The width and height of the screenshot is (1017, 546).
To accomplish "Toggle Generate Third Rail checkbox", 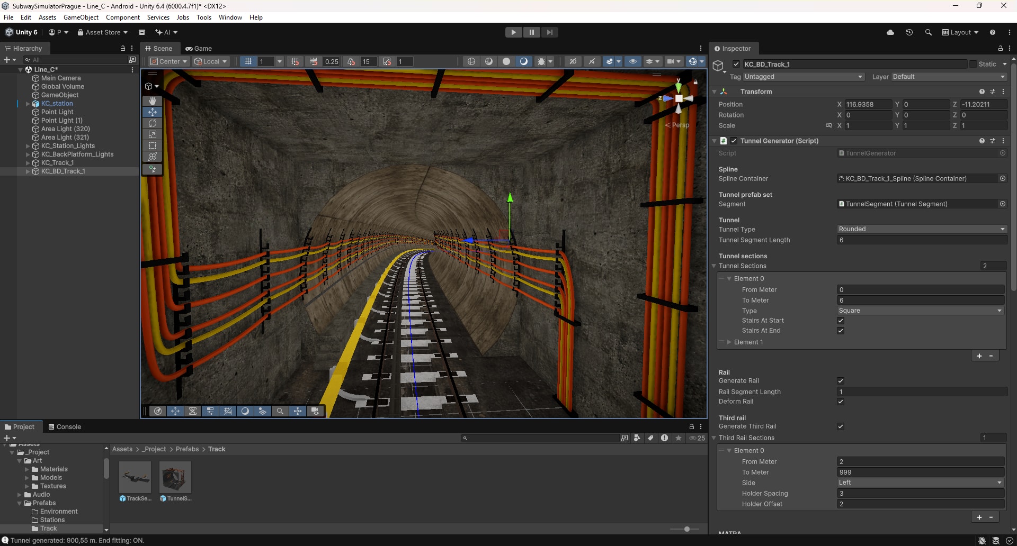I will (841, 426).
